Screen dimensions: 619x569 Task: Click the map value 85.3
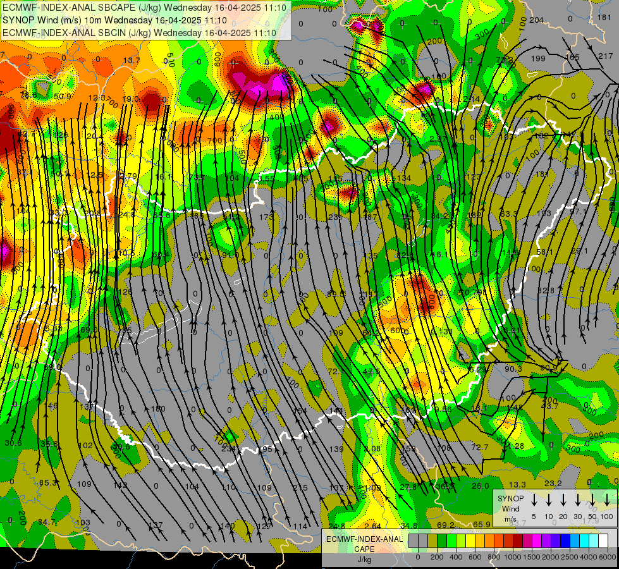(48, 482)
